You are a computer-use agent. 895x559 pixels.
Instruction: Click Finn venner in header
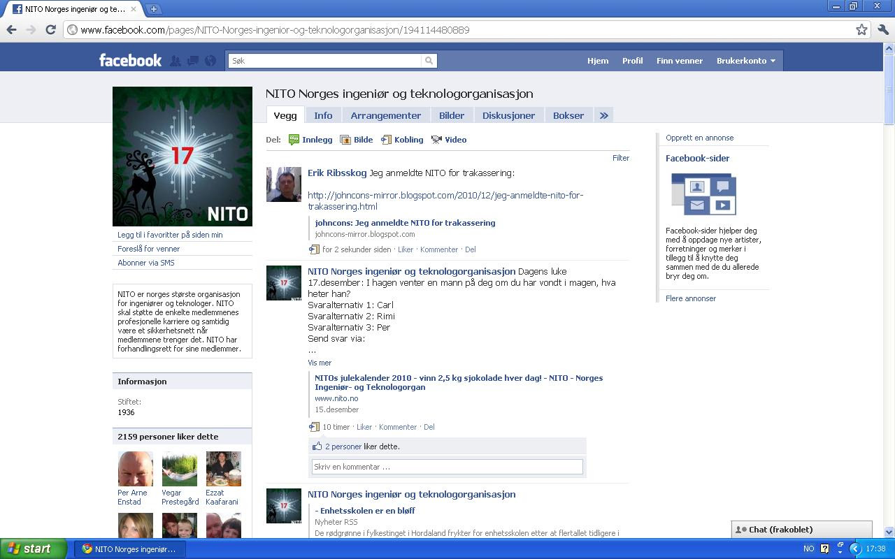pyautogui.click(x=680, y=61)
